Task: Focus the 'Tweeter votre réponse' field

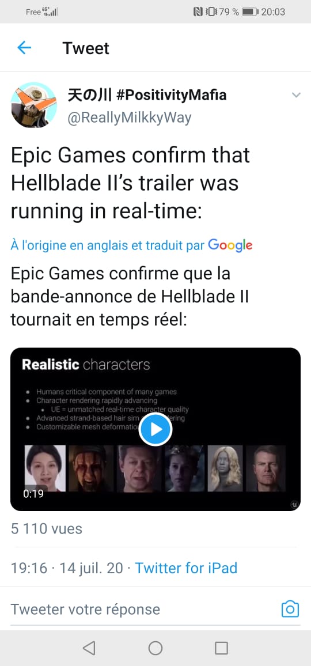Action: pos(145,609)
